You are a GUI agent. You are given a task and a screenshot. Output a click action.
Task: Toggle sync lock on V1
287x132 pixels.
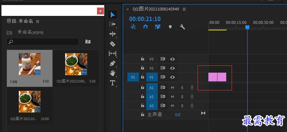(x=163, y=77)
